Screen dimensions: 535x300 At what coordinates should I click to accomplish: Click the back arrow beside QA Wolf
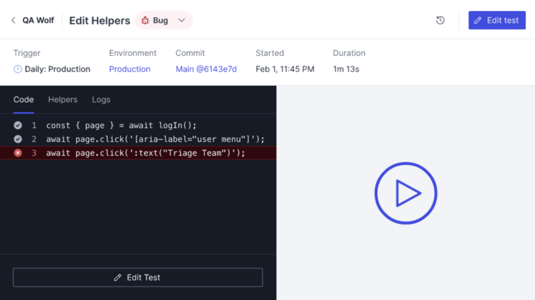(13, 20)
